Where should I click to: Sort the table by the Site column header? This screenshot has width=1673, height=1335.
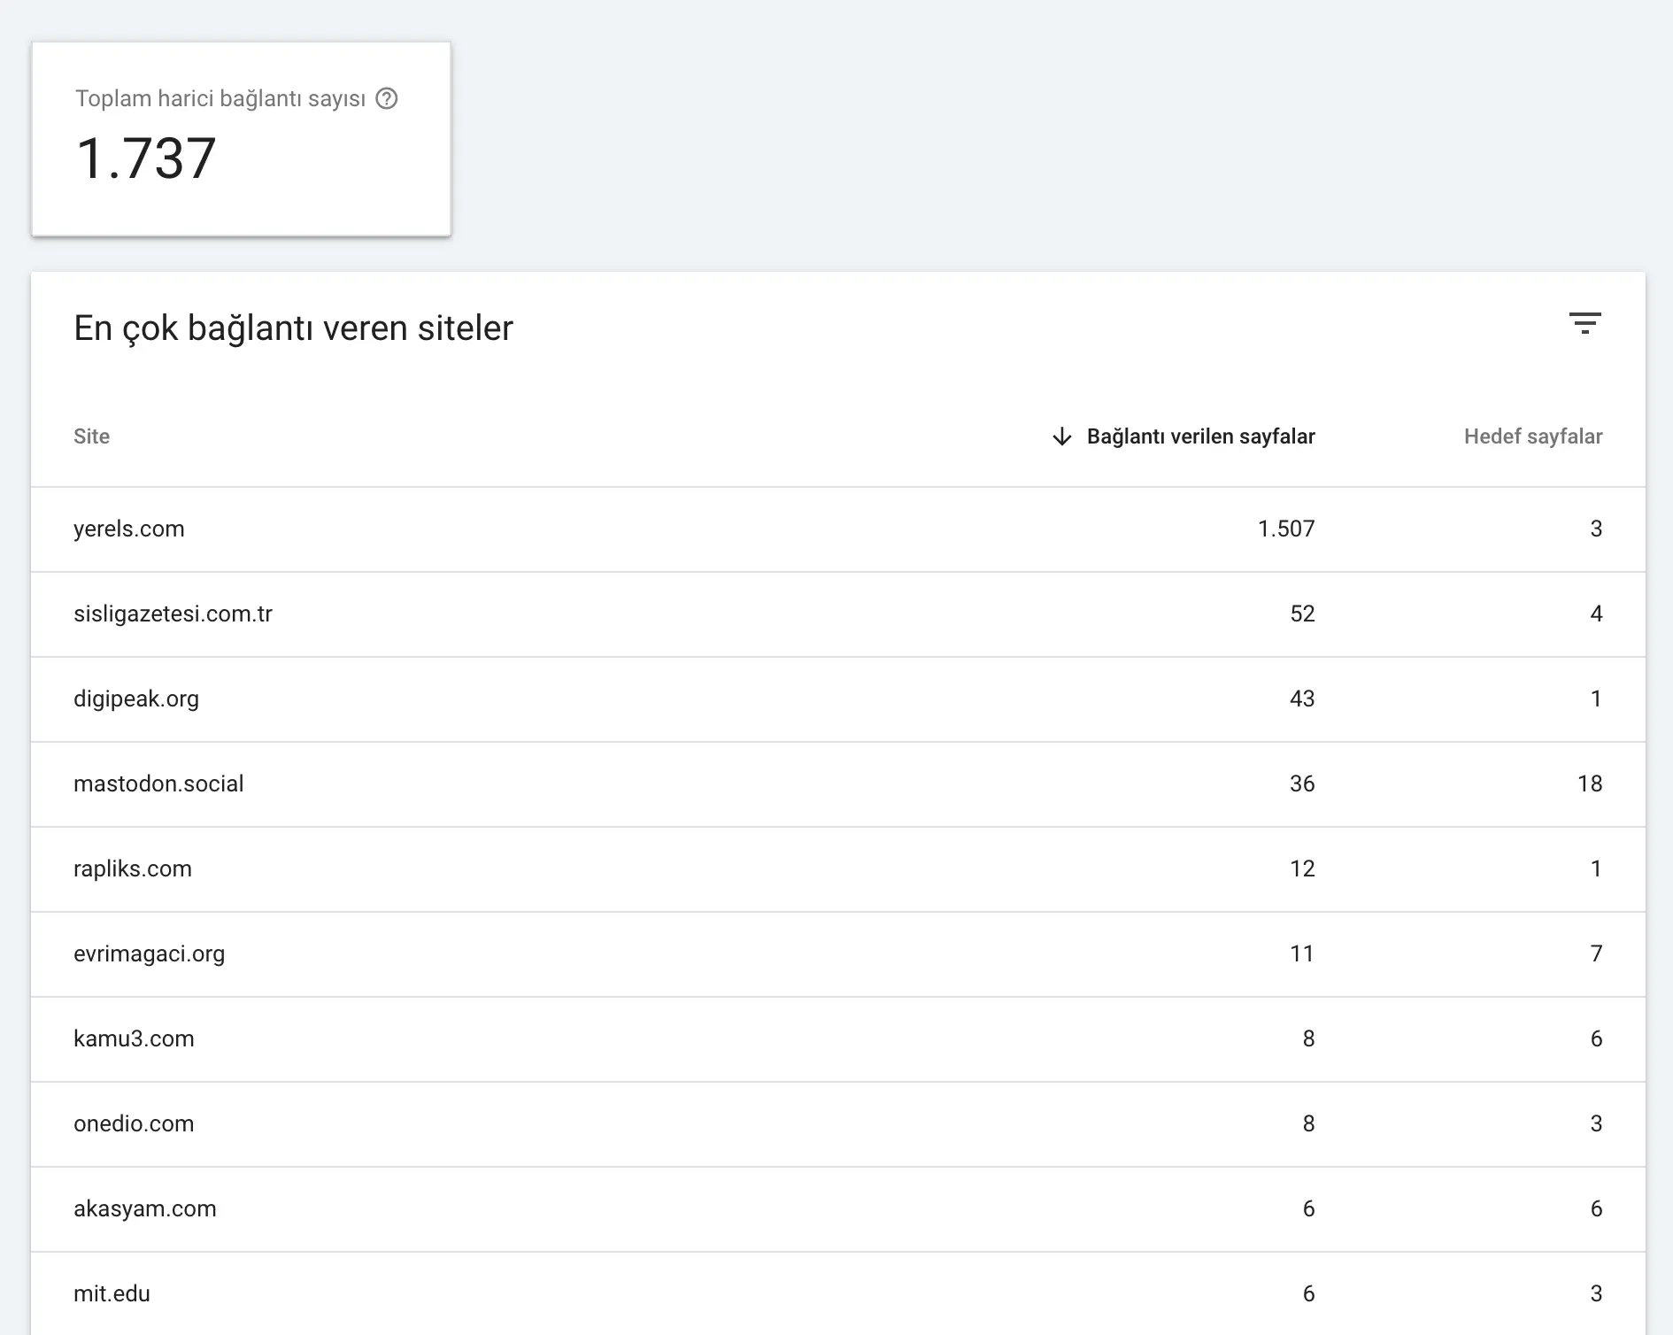click(92, 436)
